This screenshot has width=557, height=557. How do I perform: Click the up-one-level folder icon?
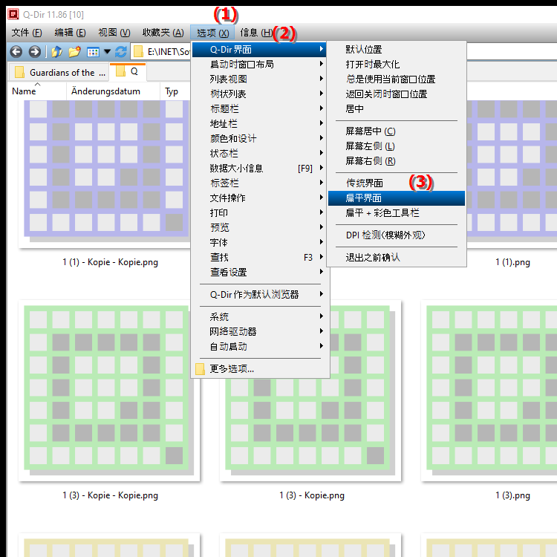click(56, 52)
